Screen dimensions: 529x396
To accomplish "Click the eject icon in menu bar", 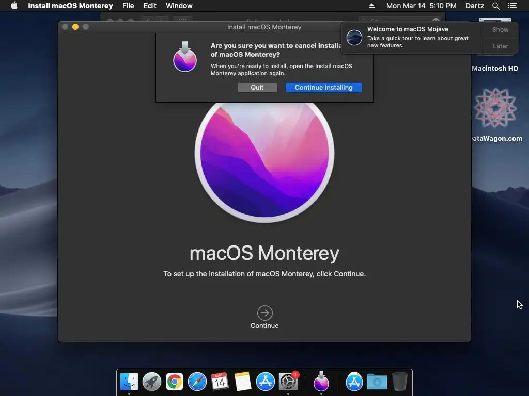I will pyautogui.click(x=371, y=6).
